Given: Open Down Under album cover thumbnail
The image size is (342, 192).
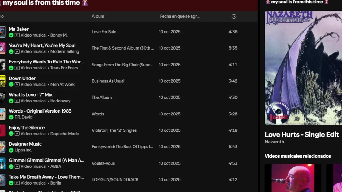Looking at the screenshot, I should (2, 81).
